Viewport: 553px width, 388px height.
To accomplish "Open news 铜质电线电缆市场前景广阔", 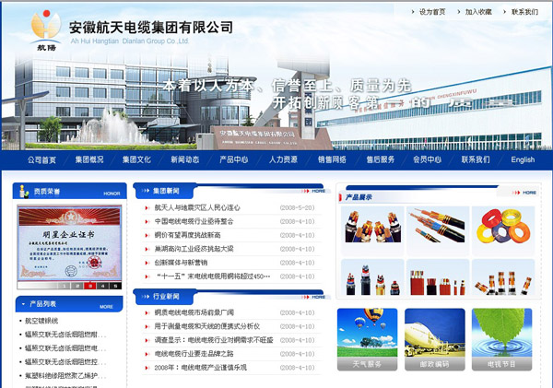I will (194, 312).
